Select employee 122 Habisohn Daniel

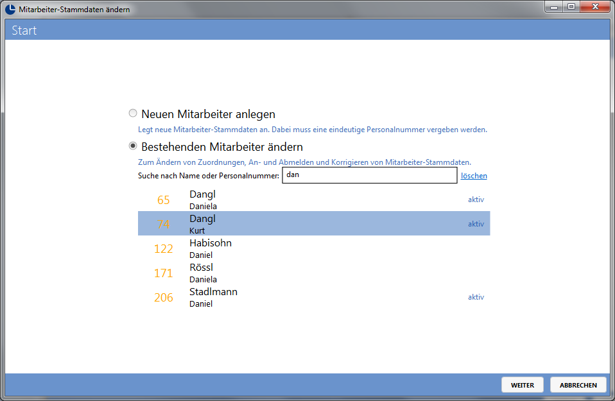[314, 248]
